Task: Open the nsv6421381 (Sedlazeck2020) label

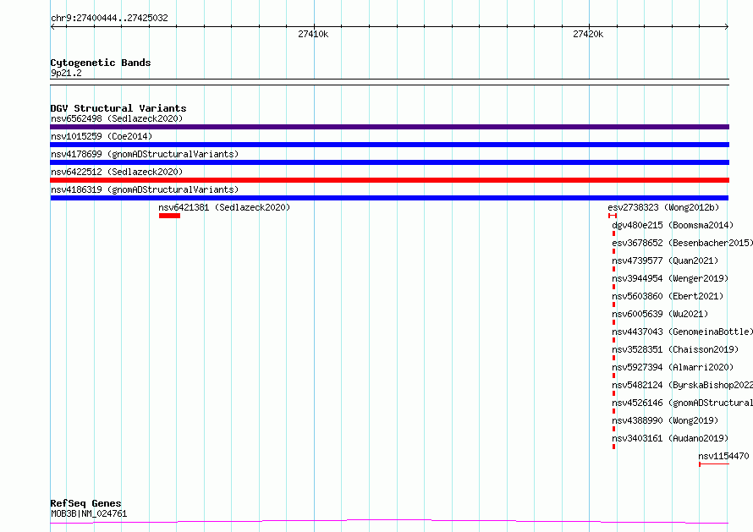Action: [x=224, y=207]
